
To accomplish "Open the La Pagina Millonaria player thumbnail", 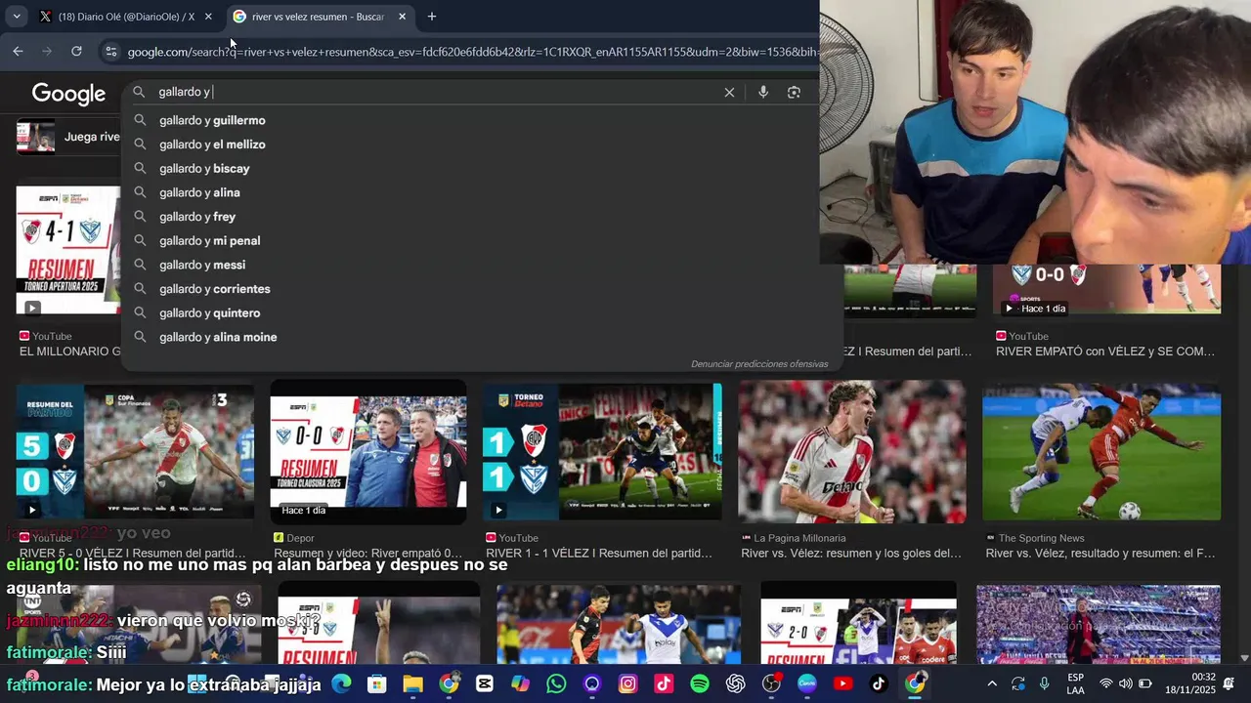I will click(852, 453).
